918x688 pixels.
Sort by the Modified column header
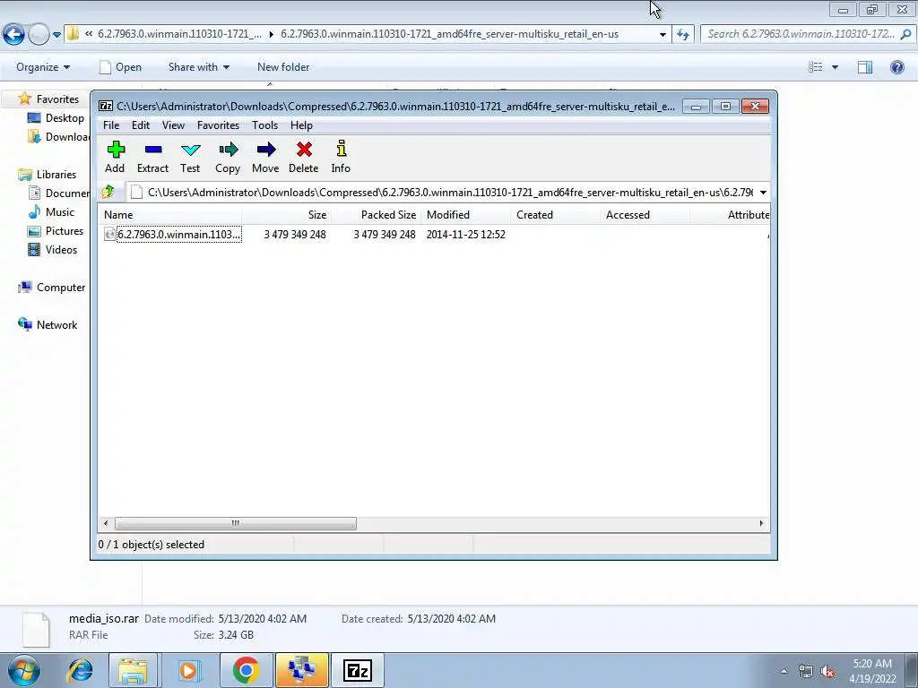tap(465, 215)
